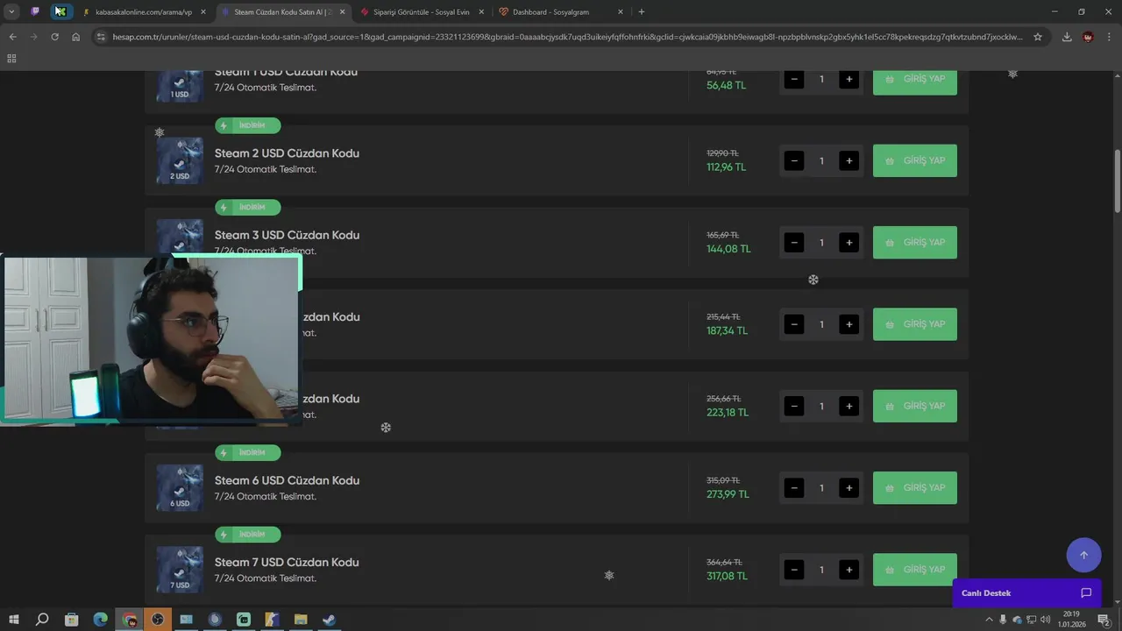The image size is (1122, 631).
Task: Open Microsoft Store from the taskbar
Action: click(71, 620)
